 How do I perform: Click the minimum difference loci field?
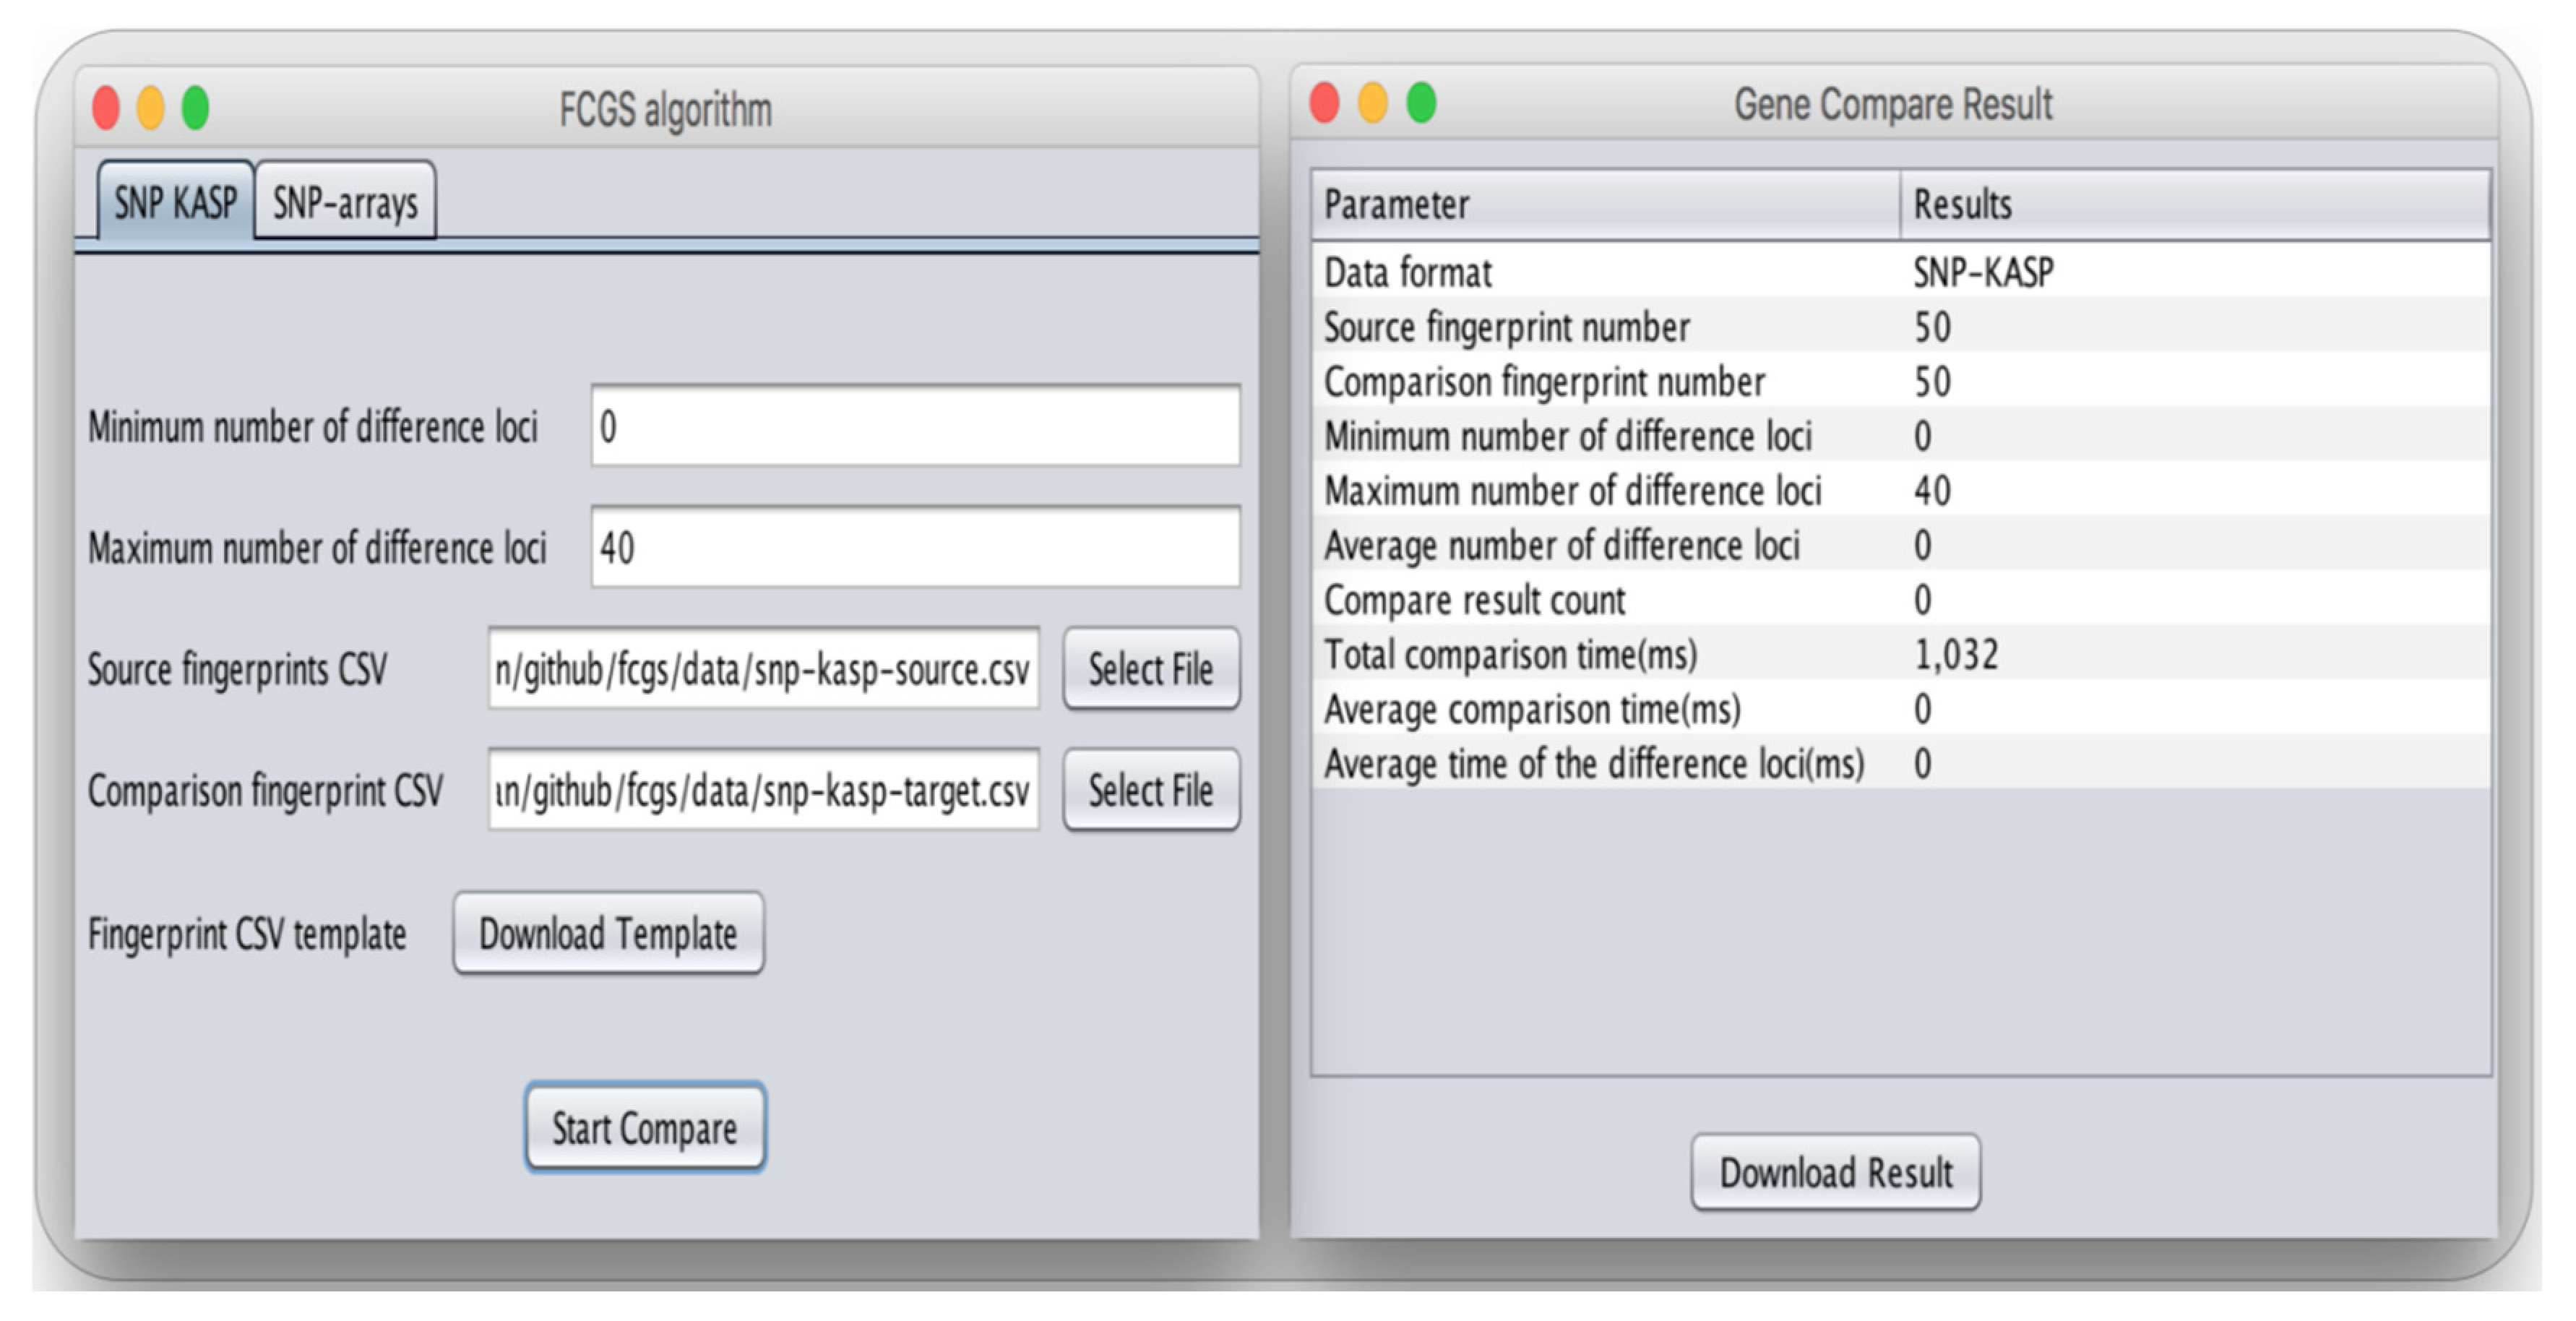coord(914,427)
